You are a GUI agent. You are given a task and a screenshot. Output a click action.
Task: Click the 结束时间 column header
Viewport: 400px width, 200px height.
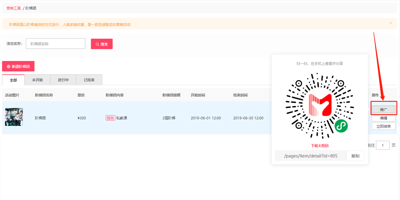click(x=240, y=95)
